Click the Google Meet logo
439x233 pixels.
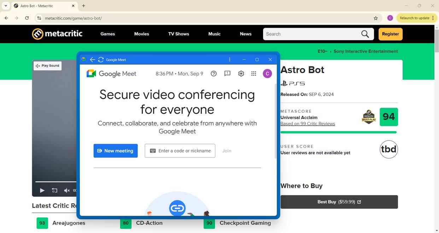pyautogui.click(x=111, y=73)
